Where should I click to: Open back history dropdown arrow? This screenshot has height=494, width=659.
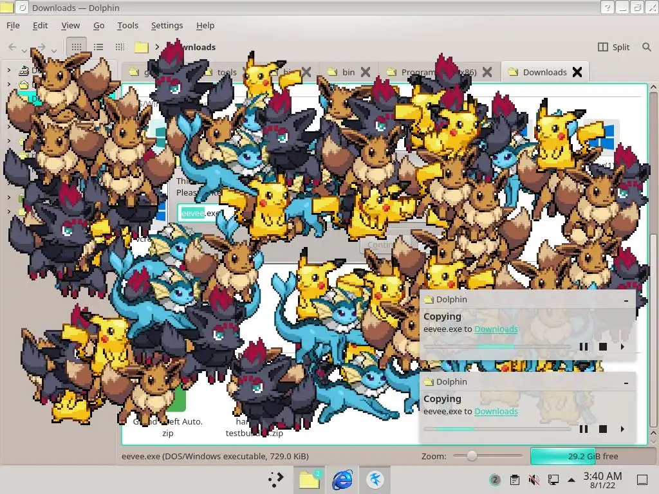(x=24, y=50)
